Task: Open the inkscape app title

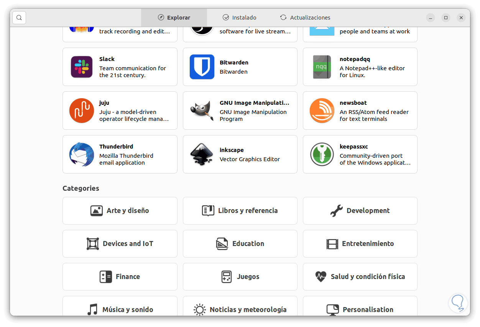Action: pyautogui.click(x=232, y=150)
